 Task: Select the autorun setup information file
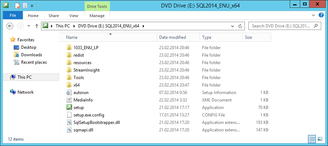point(81,93)
